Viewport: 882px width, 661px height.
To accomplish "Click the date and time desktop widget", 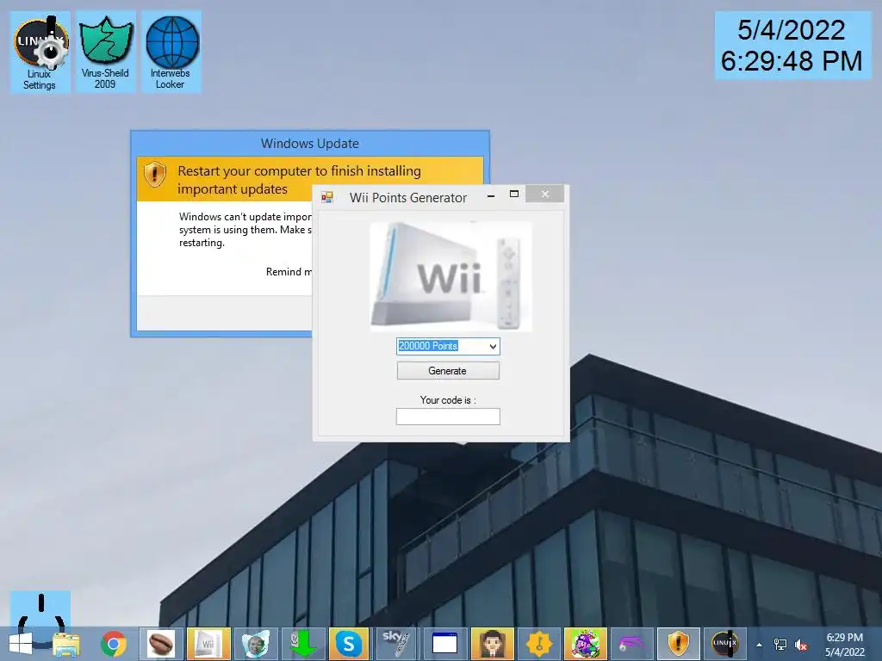I will [792, 46].
